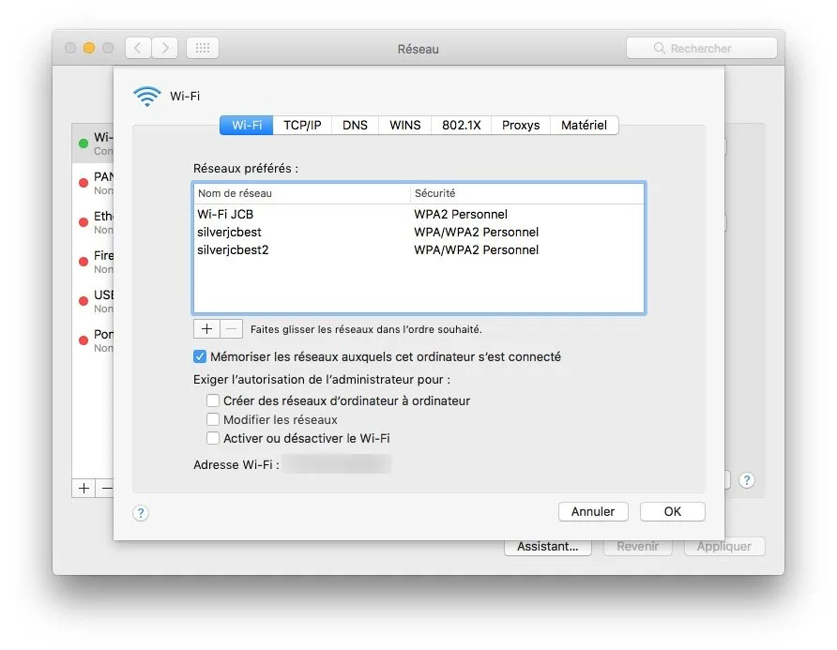Screen dimensions: 837x650
Task: Select the Wi-Fi JCB network row
Action: [x=419, y=214]
